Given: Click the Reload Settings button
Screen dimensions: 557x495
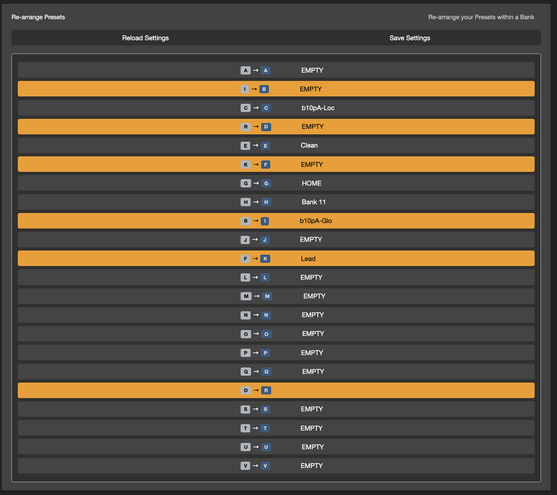Looking at the screenshot, I should click(x=145, y=38).
